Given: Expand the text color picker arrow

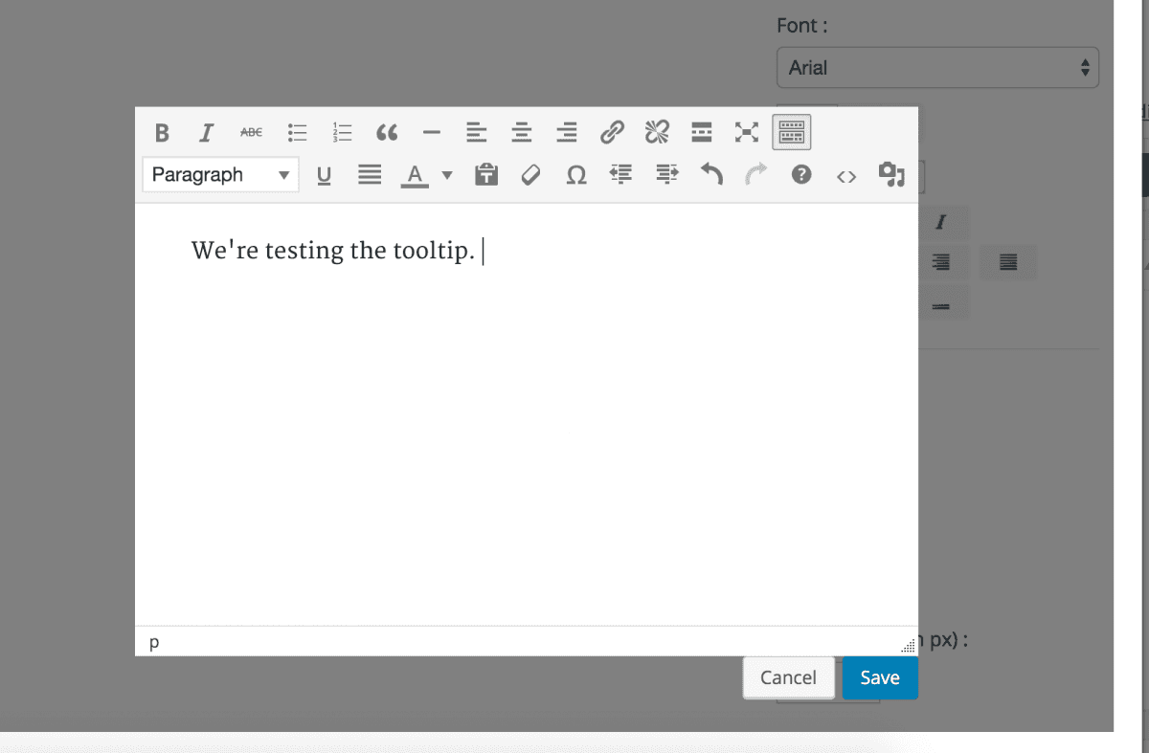Looking at the screenshot, I should pos(446,175).
